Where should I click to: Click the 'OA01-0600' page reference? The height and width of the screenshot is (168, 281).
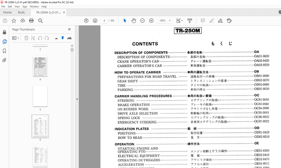(x=262, y=56)
